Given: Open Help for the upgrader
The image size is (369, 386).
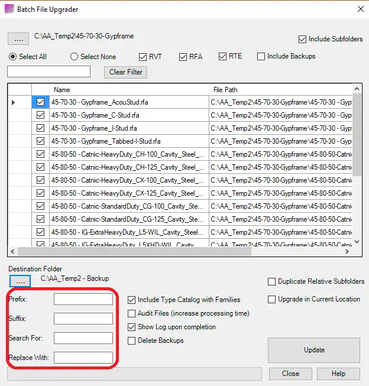Looking at the screenshot, I should [338, 374].
